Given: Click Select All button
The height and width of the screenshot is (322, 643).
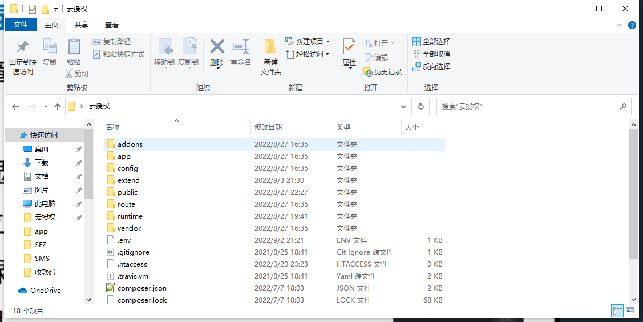Looking at the screenshot, I should click(x=431, y=42).
